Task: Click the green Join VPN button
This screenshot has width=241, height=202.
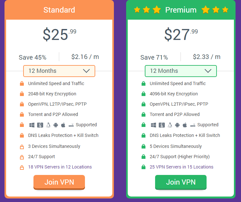Action: tap(181, 182)
